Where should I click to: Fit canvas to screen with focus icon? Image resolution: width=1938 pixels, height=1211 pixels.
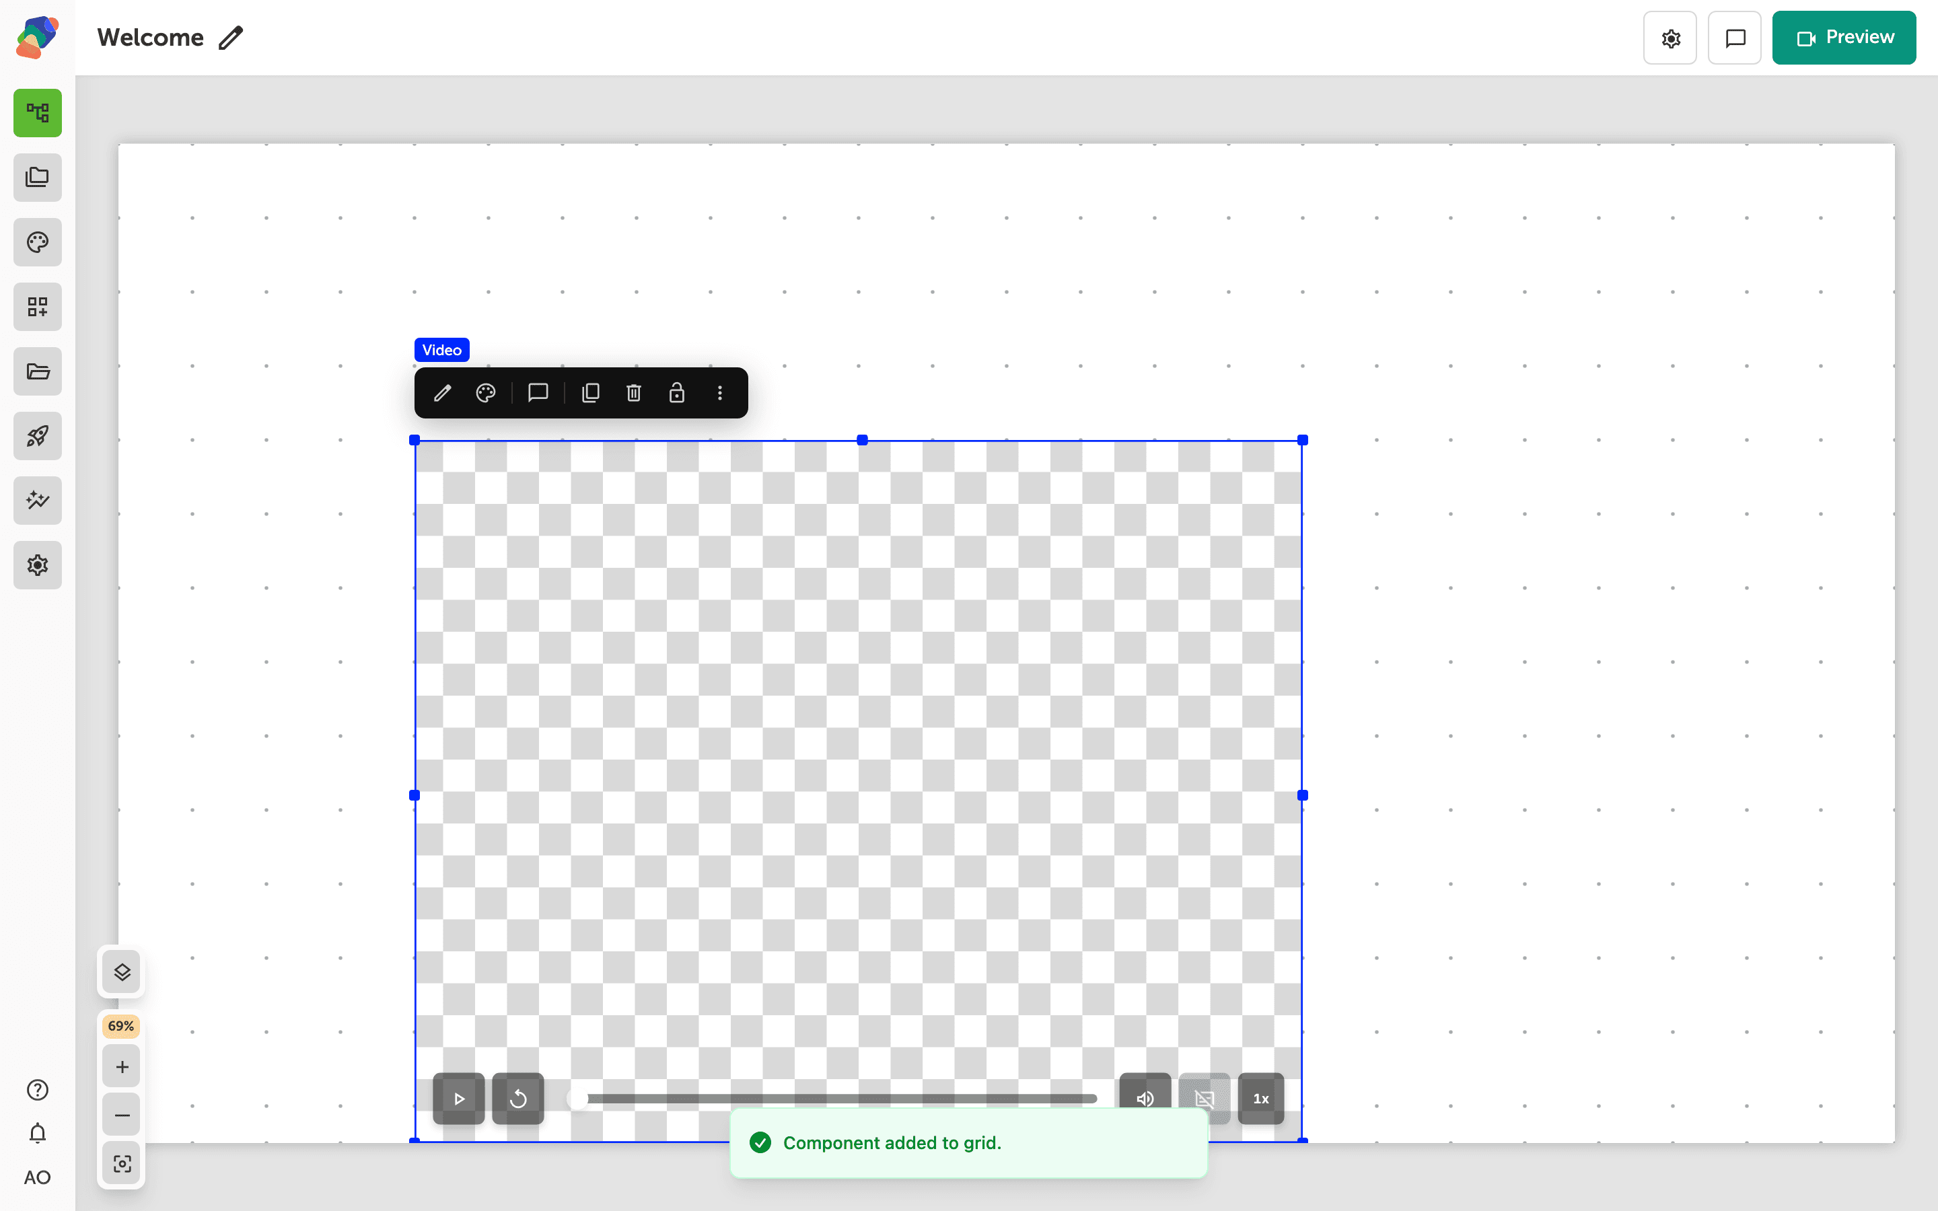coord(122,1164)
